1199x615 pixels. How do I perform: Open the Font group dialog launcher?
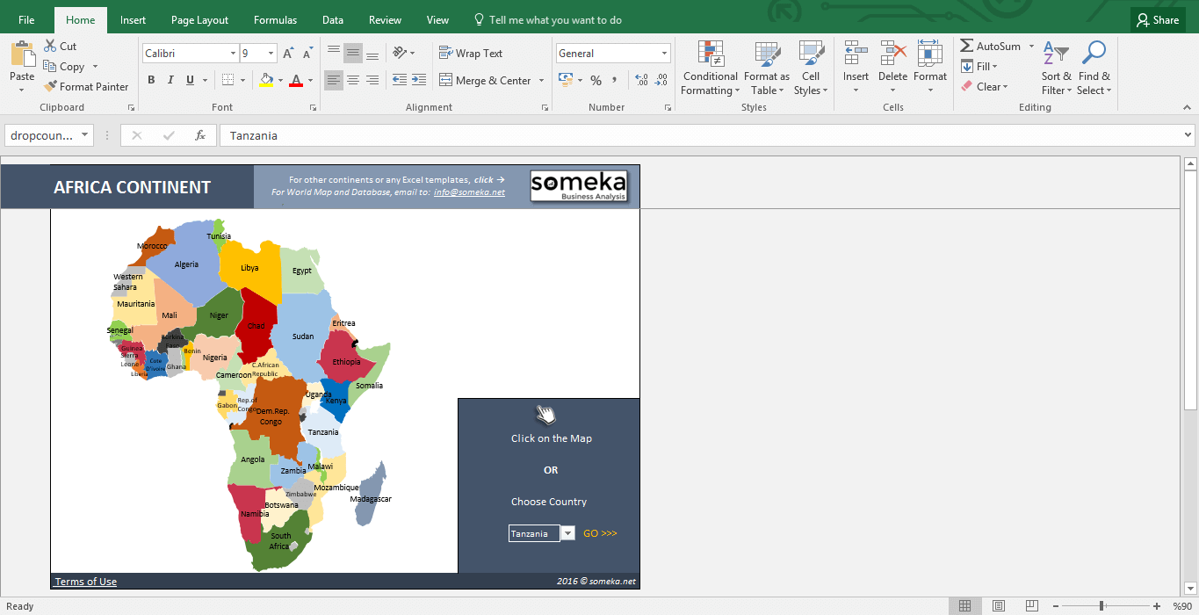[312, 108]
